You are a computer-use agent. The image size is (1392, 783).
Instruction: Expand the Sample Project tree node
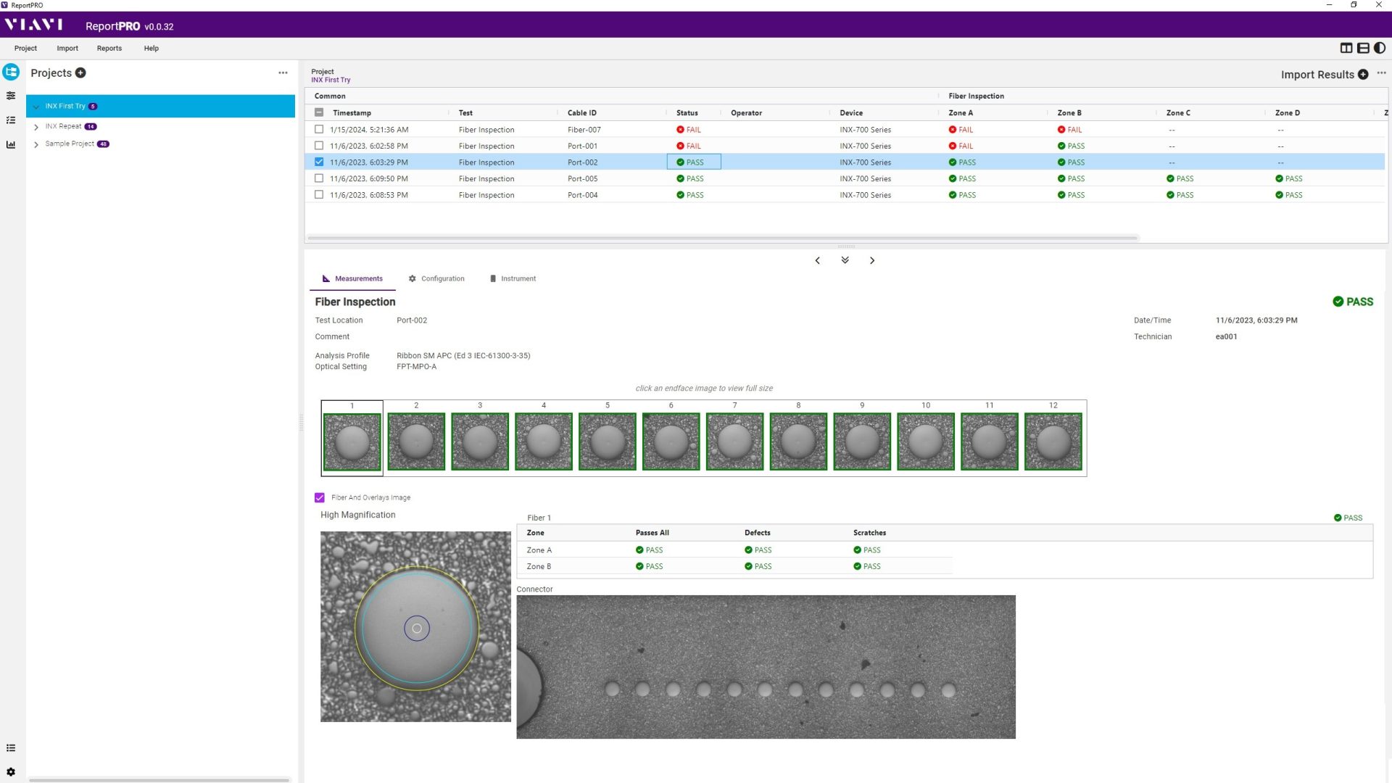point(36,144)
